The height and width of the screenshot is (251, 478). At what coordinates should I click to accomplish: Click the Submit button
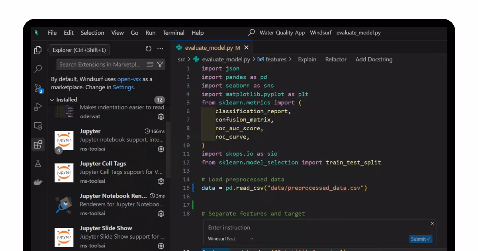tap(421, 239)
